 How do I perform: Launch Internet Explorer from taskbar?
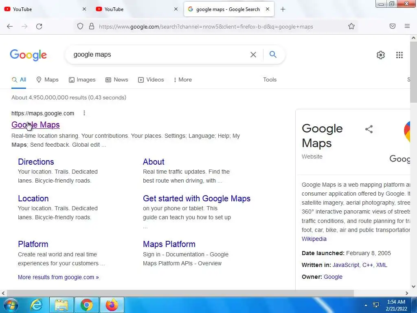36,305
